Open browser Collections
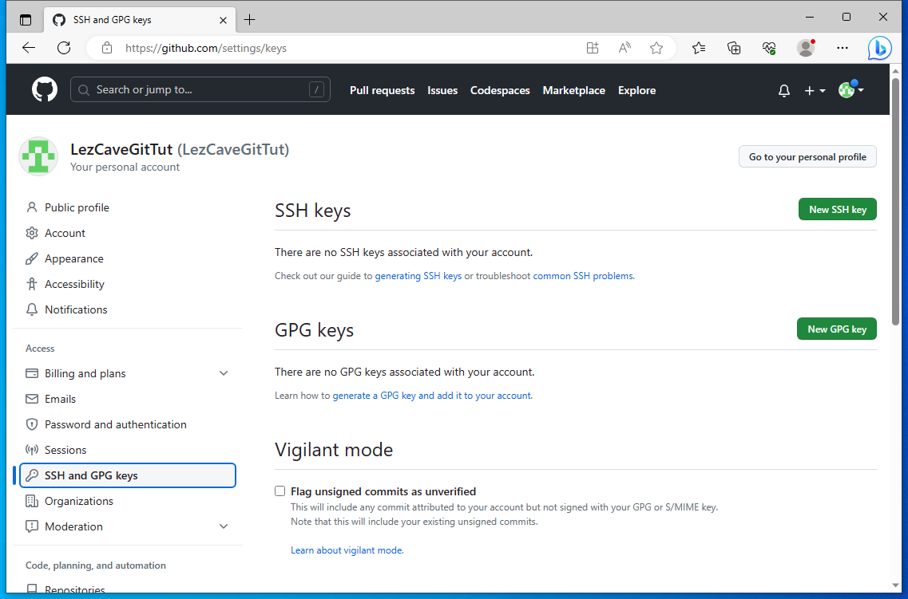The width and height of the screenshot is (908, 599). tap(734, 48)
